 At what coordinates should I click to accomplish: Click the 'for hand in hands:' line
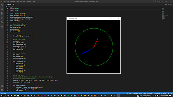pos(19,85)
